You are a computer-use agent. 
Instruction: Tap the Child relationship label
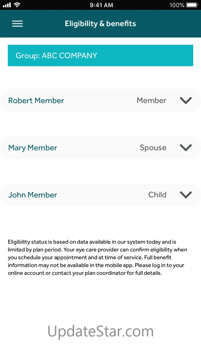point(157,195)
